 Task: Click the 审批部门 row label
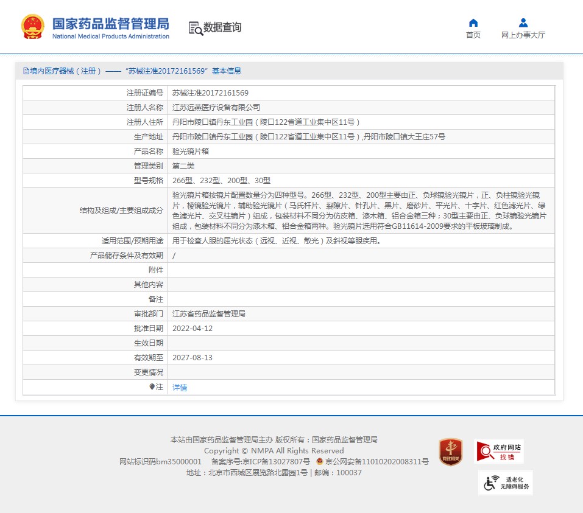pos(149,314)
